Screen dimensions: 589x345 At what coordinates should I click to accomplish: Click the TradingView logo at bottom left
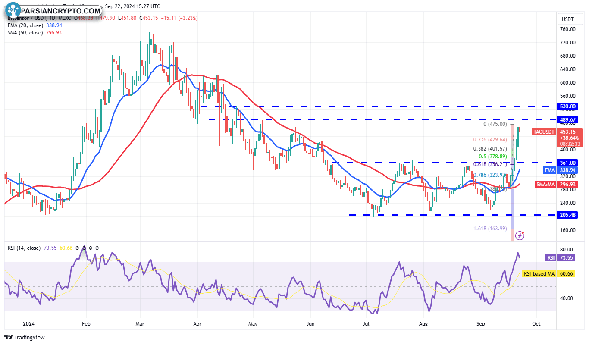coord(25,337)
